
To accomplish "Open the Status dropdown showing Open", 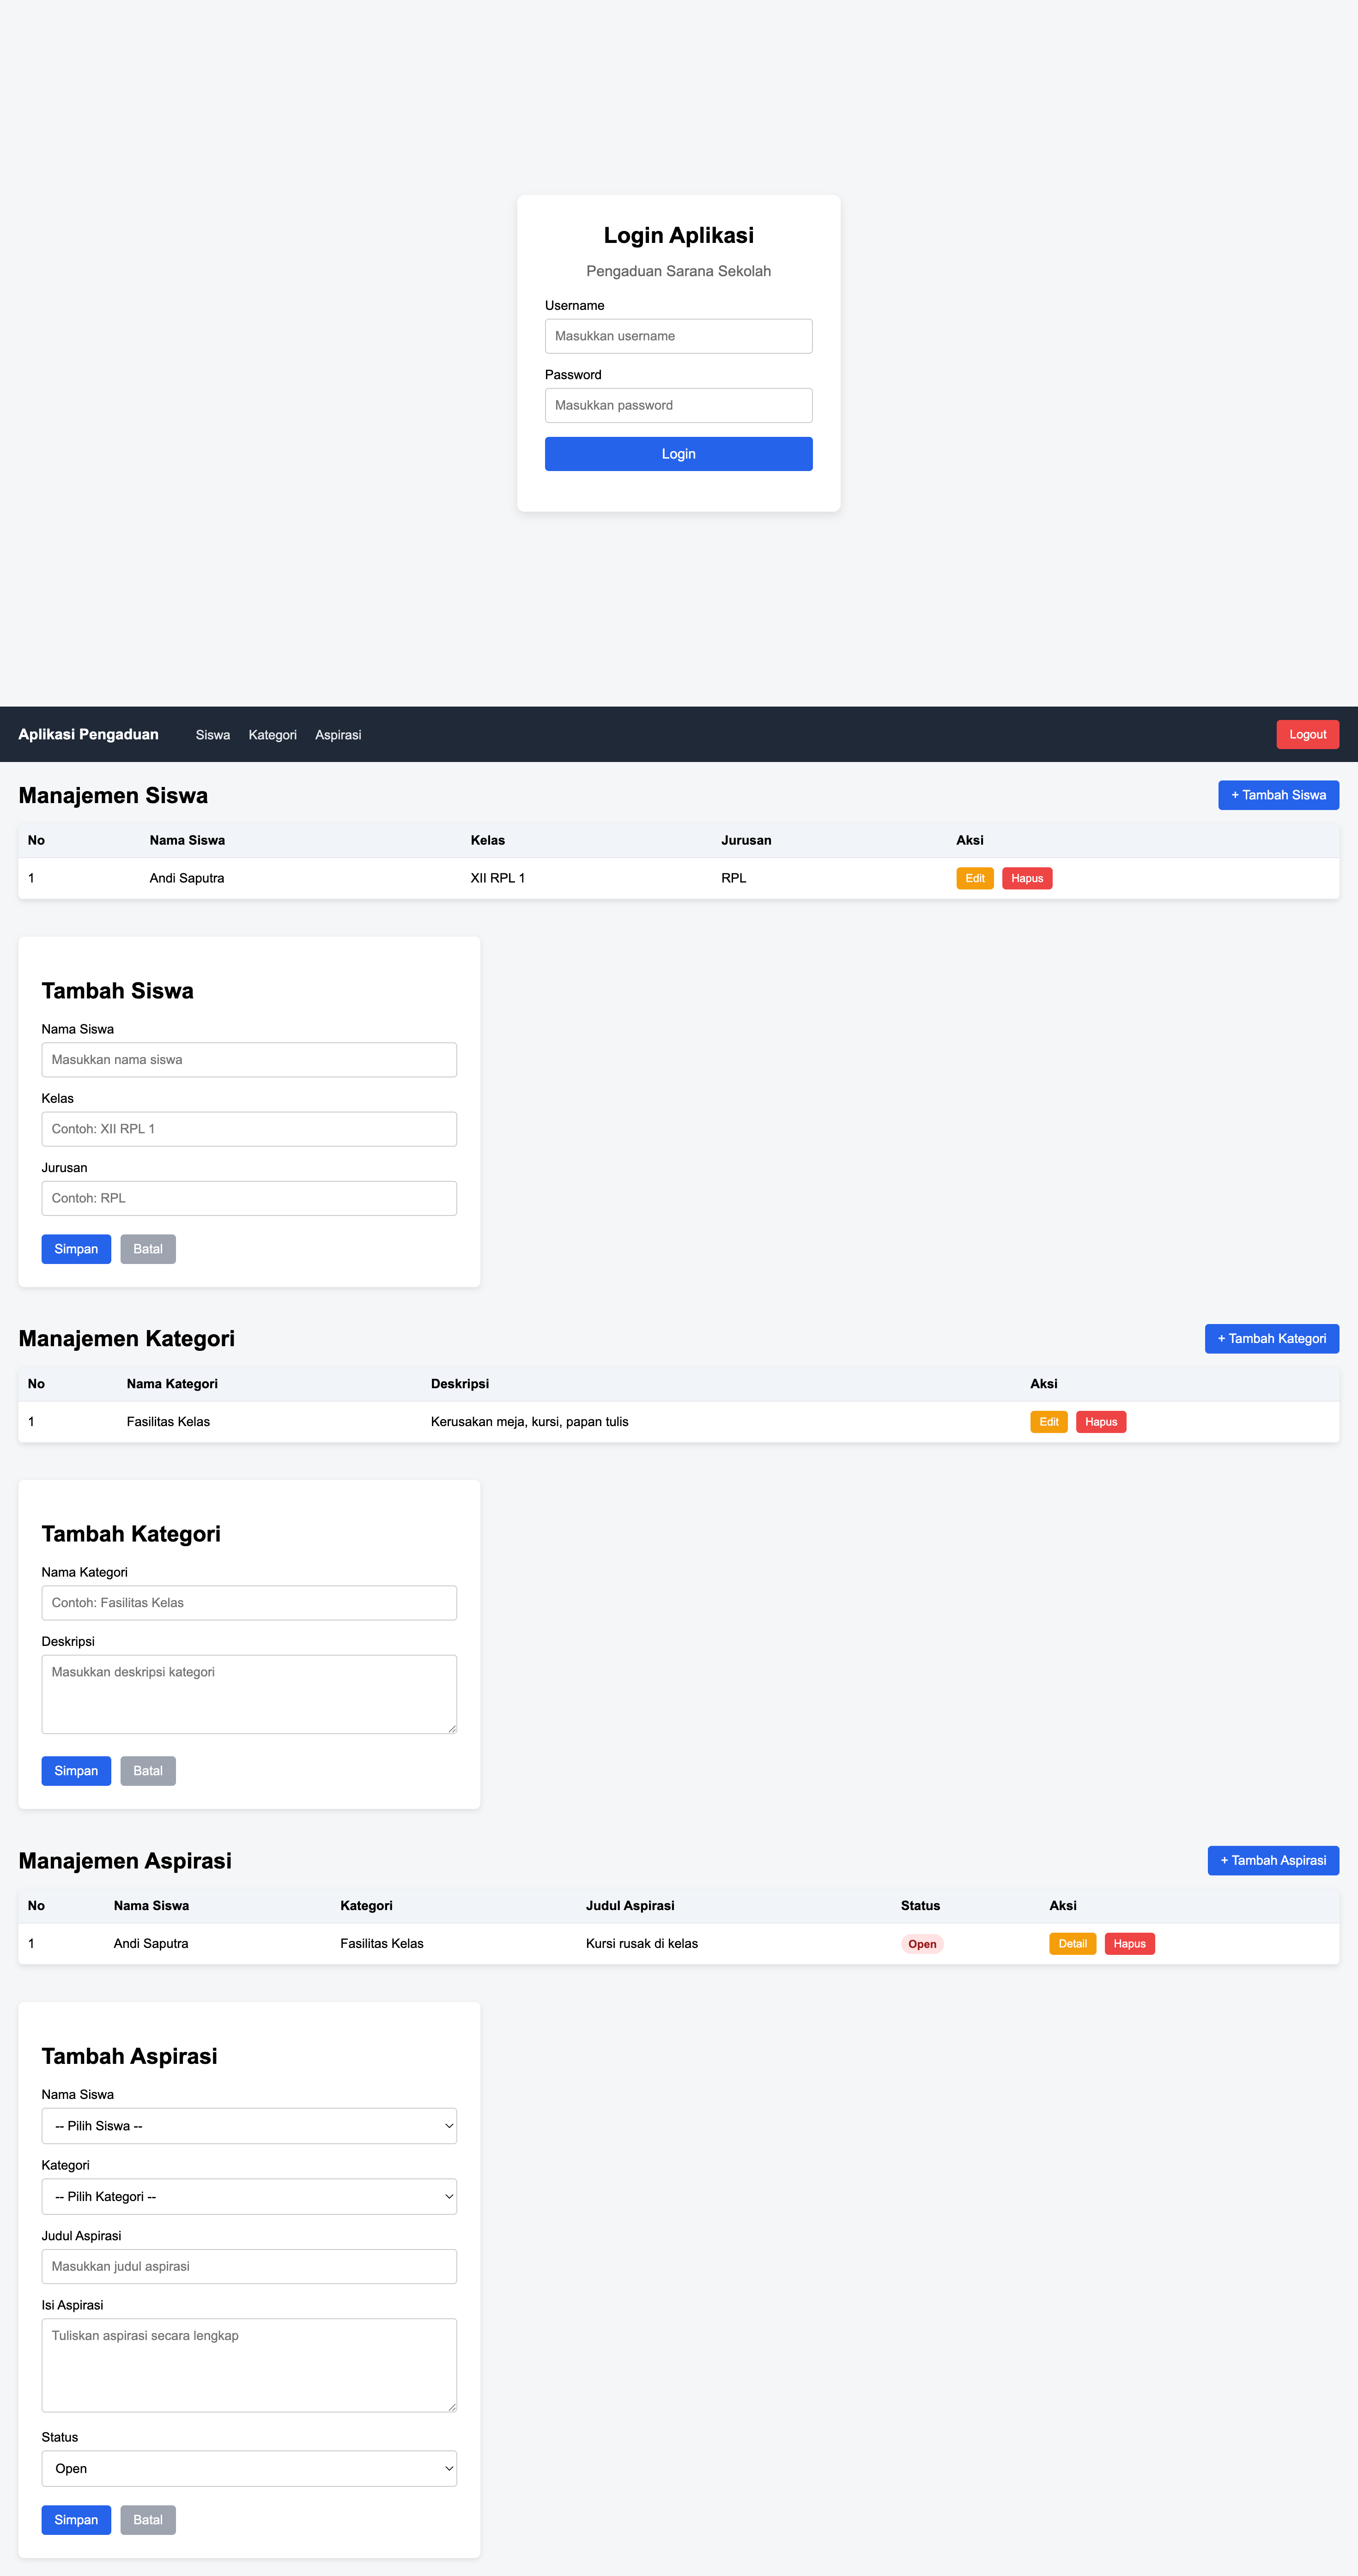I will click(x=249, y=2468).
